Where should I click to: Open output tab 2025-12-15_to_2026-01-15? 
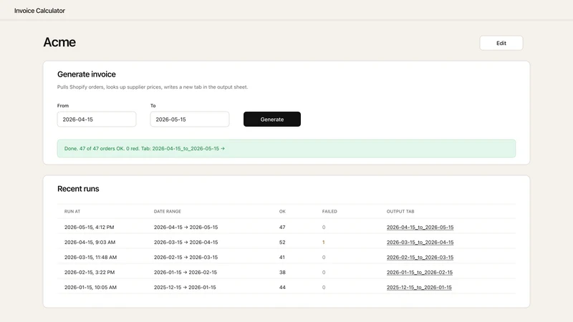[419, 288]
